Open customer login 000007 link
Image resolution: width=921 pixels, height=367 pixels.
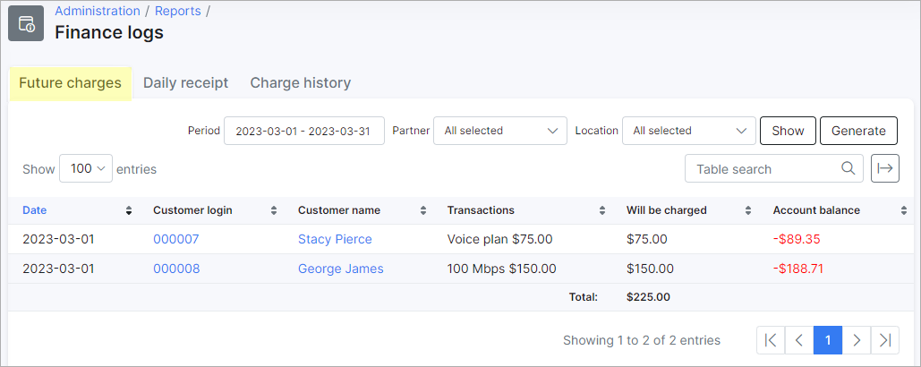(x=175, y=239)
